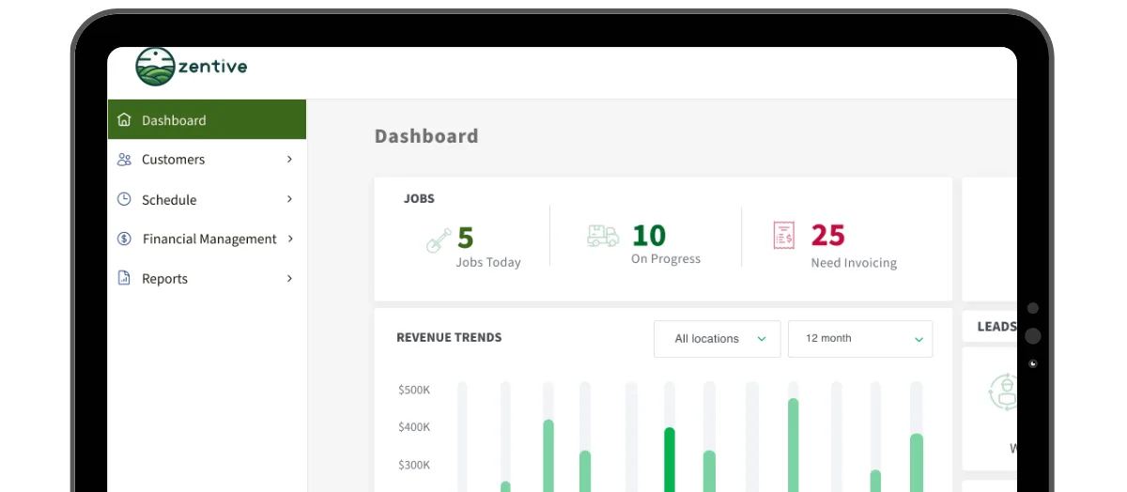Viewport: 1127px width, 492px height.
Task: Click the 25 Need Invoicing count
Action: (x=827, y=235)
